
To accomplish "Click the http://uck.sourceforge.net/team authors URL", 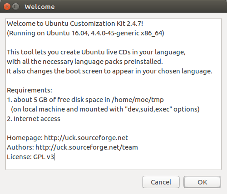I will click(x=87, y=147).
